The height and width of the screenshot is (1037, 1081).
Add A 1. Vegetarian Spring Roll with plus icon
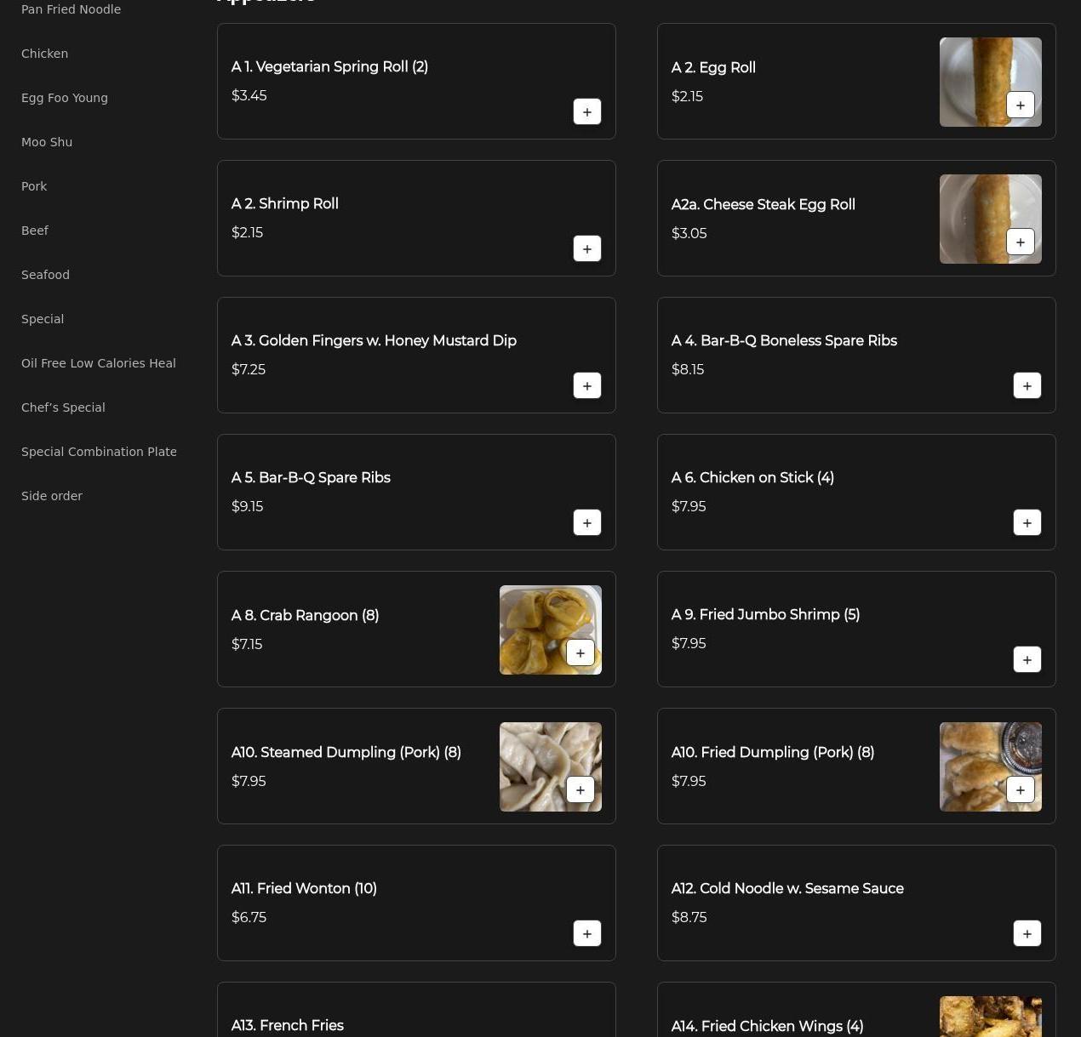pyautogui.click(x=587, y=111)
